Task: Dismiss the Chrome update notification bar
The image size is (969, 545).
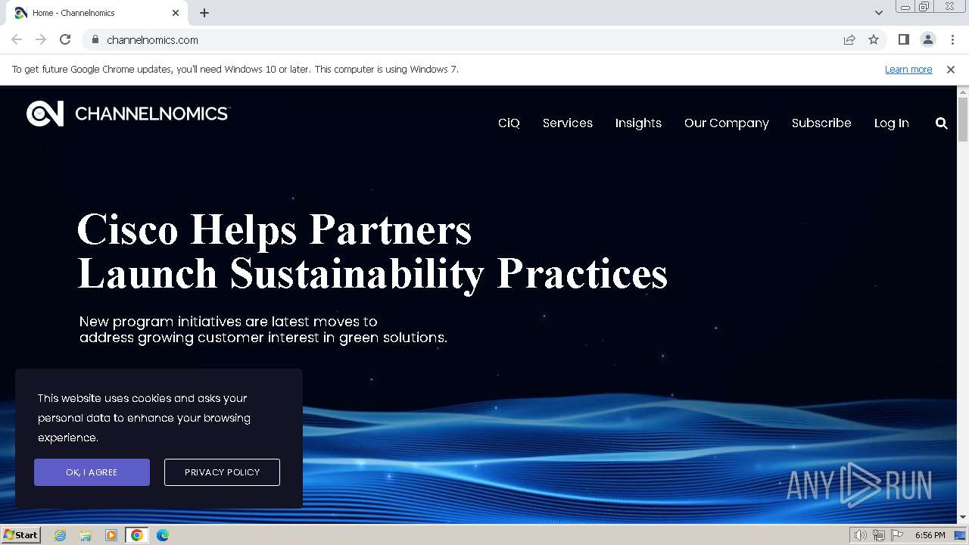Action: (950, 69)
